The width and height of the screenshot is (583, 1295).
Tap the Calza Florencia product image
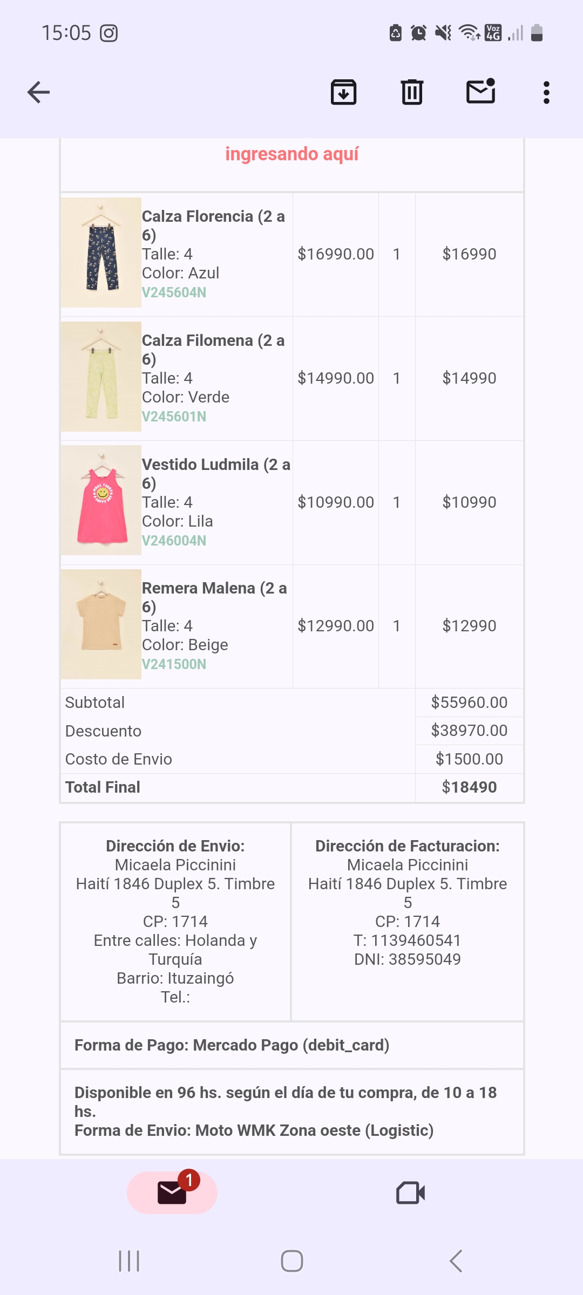pyautogui.click(x=101, y=253)
